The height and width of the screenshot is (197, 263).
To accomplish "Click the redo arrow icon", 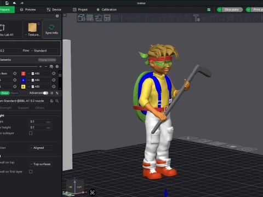I will 22,3.
